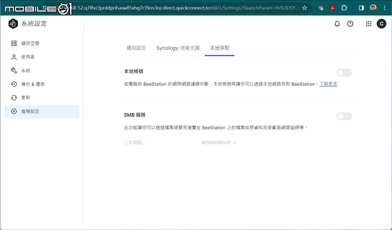Click the storage (儲存空間) sidebar icon
The image size is (392, 230).
[14, 43]
